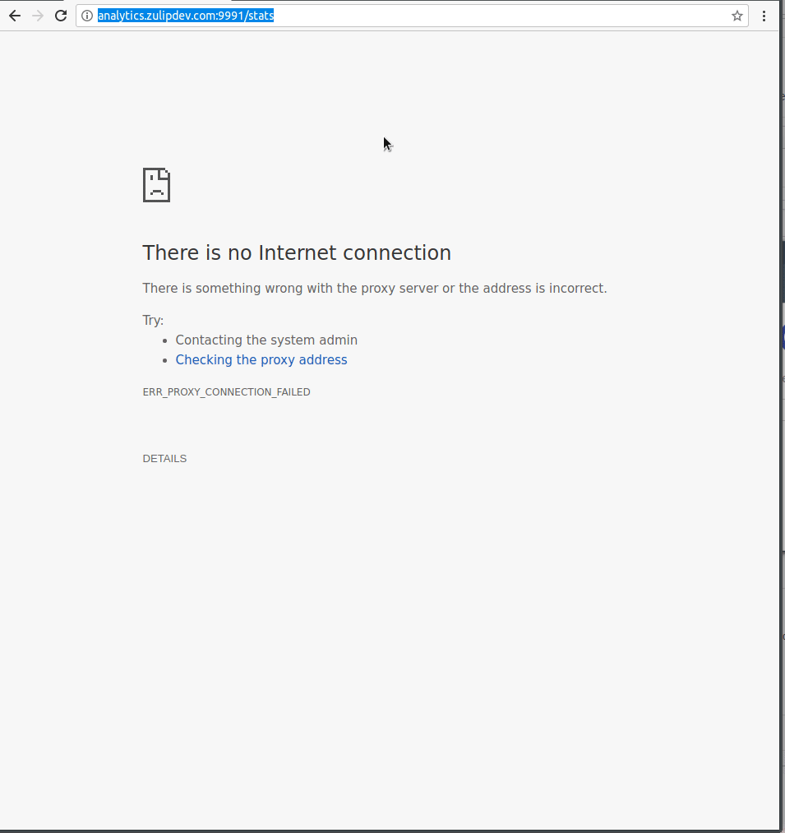Go back using the browser back arrow
Image resolution: width=785 pixels, height=833 pixels.
pyautogui.click(x=15, y=16)
